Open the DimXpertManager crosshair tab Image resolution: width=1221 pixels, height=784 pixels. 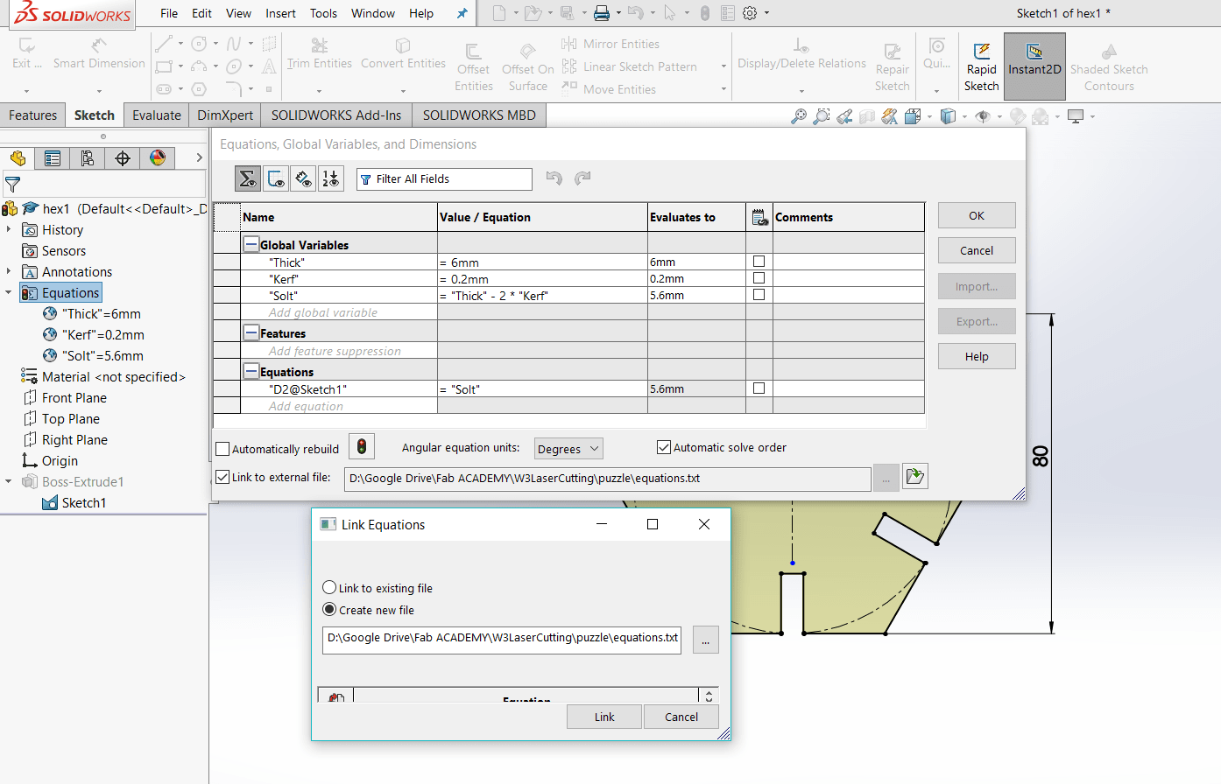[x=123, y=158]
